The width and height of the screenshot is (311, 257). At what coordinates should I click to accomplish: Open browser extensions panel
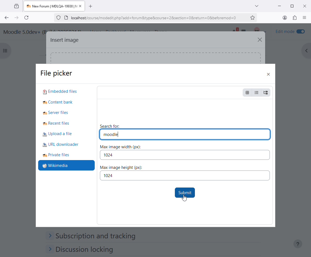click(295, 18)
